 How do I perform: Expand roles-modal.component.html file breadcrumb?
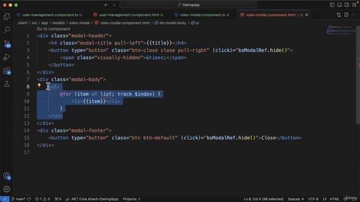coord(125,23)
